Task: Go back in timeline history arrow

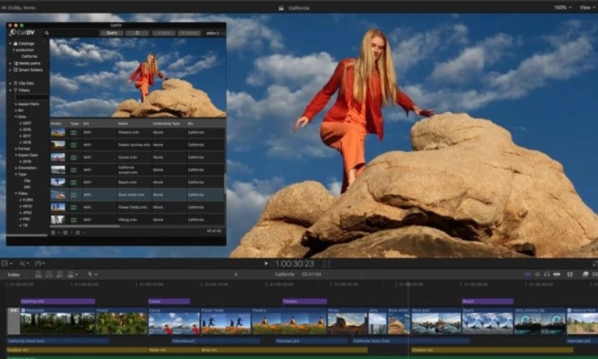Action: (x=236, y=274)
